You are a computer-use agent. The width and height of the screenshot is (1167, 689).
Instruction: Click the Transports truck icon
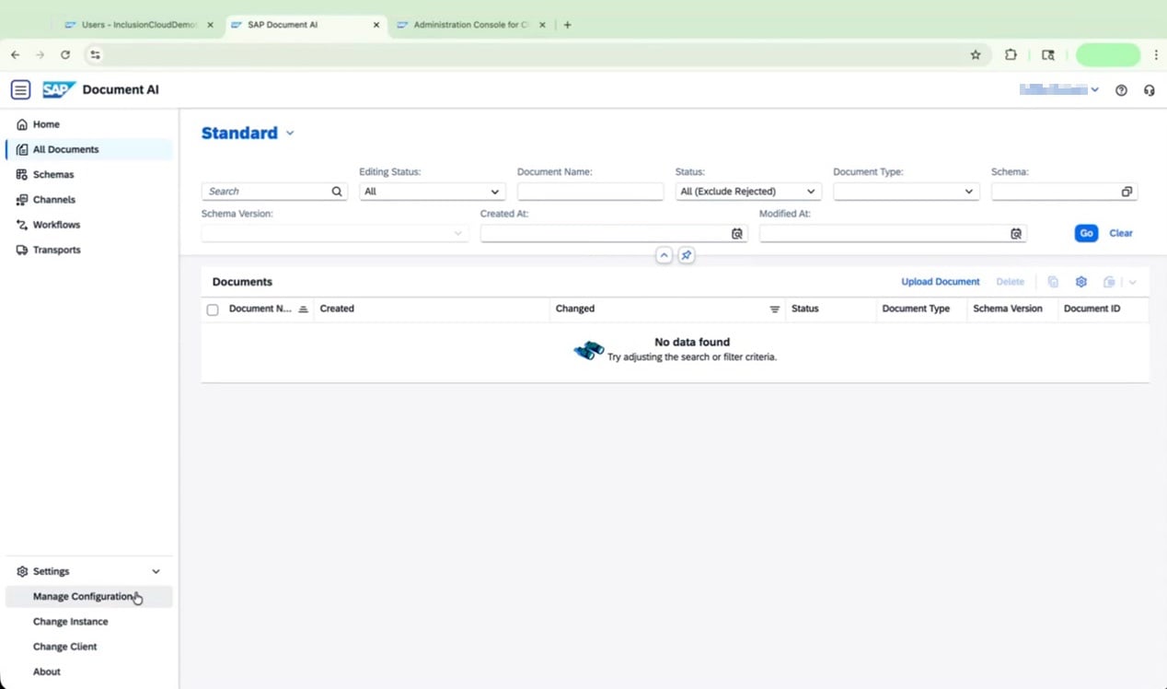click(x=22, y=250)
